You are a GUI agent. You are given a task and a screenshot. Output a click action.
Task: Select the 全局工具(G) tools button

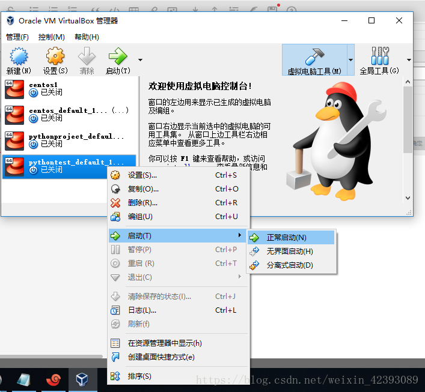pos(379,60)
